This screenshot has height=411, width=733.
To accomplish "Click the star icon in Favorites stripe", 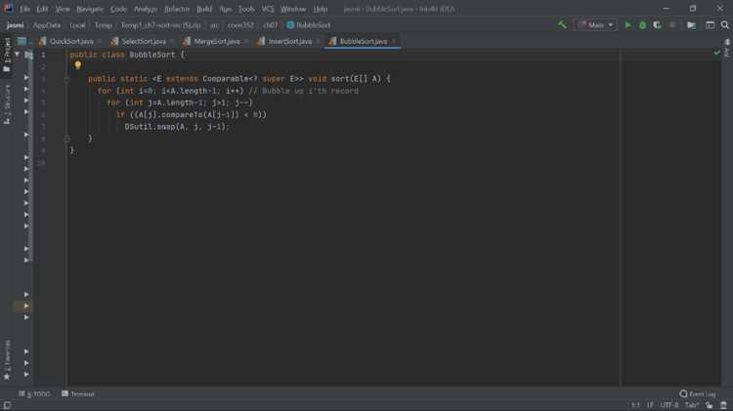I will (7, 377).
